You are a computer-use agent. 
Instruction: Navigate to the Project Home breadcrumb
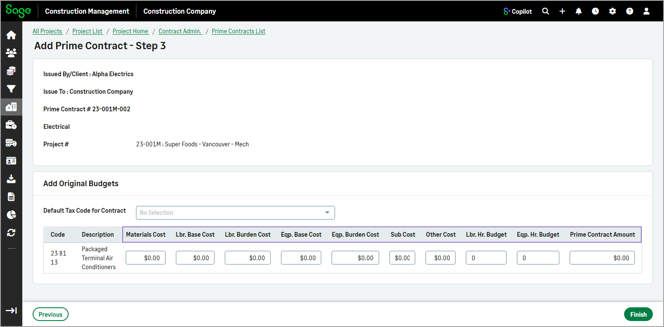tap(130, 31)
